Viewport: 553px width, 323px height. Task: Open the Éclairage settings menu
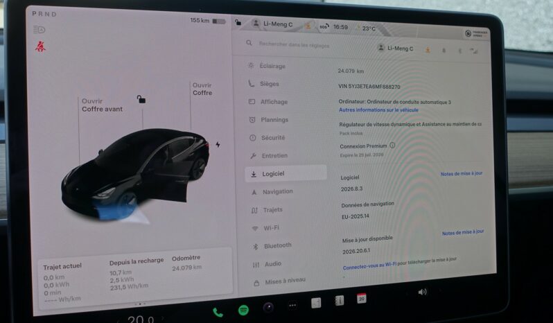point(267,66)
